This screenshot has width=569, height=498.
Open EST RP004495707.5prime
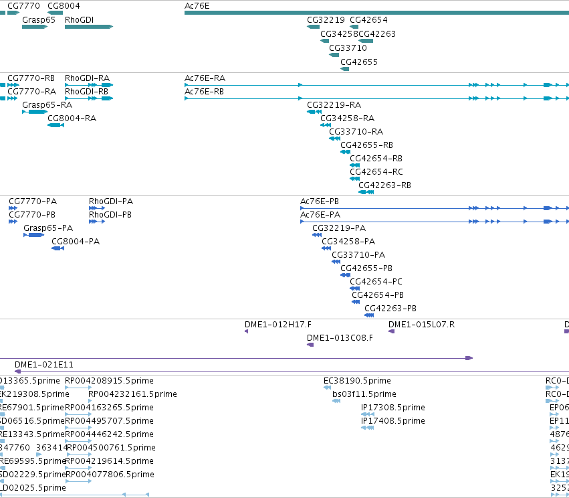(109, 421)
